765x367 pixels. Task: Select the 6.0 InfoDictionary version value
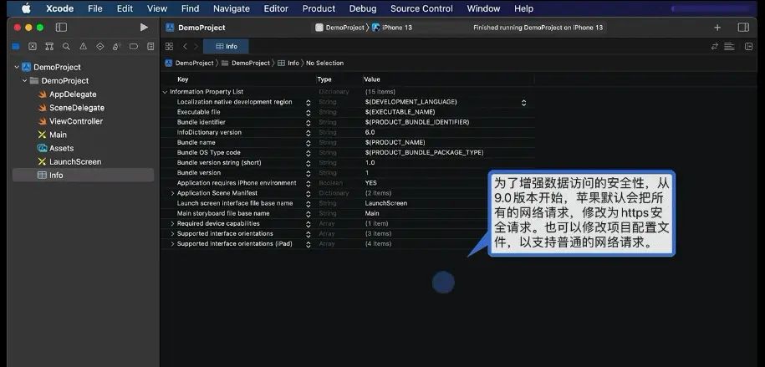[370, 132]
